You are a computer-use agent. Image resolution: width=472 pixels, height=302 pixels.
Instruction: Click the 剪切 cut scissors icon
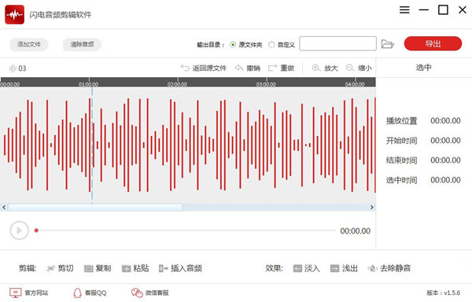coord(50,268)
